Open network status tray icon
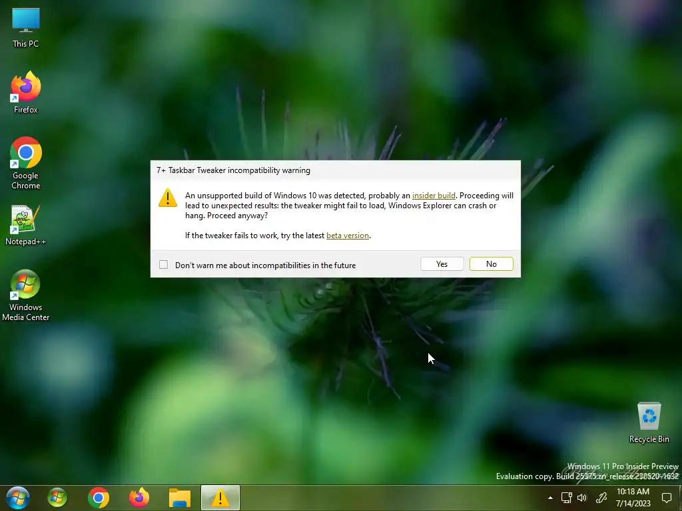 pyautogui.click(x=566, y=498)
